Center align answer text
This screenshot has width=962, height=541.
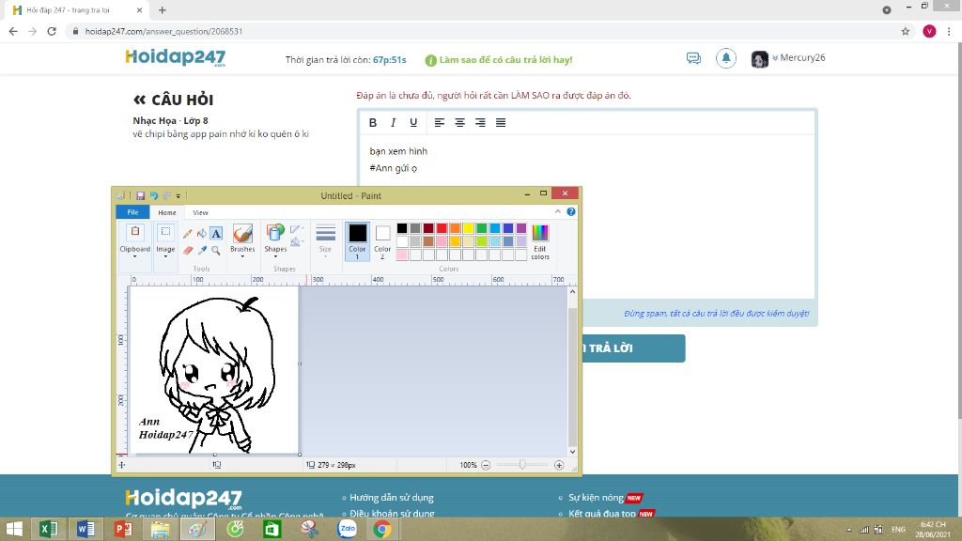pos(459,123)
